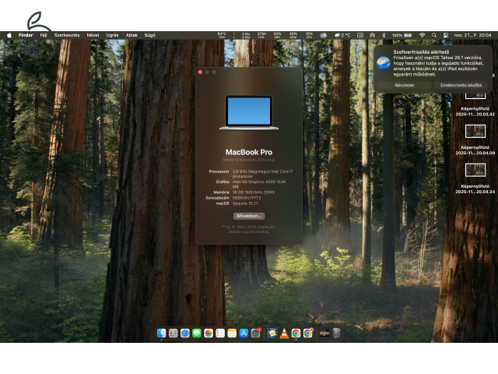Screen dimensions: 498x374
Task: Select the Képernyőfotó 20.04.09 desktop thumbnail
Action: pos(475,131)
